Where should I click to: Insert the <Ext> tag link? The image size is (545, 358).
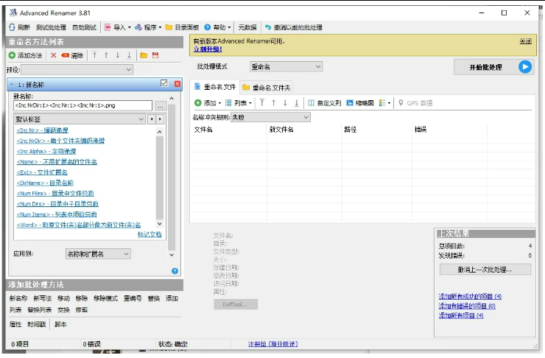point(42,172)
